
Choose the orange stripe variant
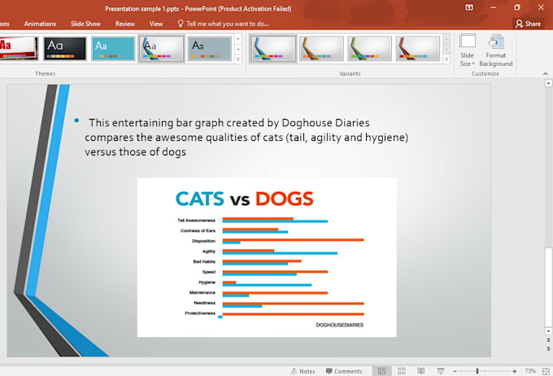pos(321,48)
